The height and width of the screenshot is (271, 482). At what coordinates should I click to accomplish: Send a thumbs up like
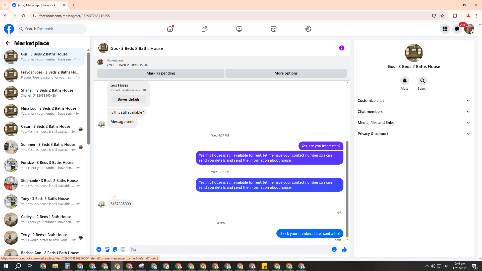point(344,249)
